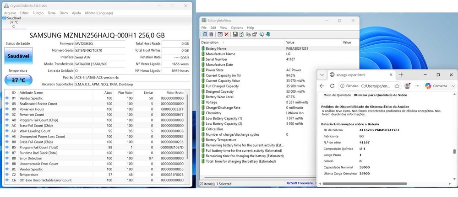Open the Help menu in BatteryInfoView
This screenshot has height=197, width=458.
[251, 28]
